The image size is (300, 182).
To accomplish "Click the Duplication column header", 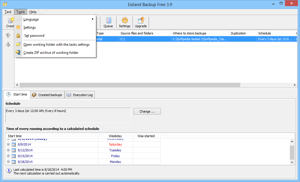I will (x=243, y=33).
